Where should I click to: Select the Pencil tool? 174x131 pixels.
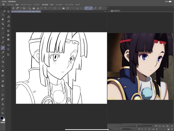(3, 52)
